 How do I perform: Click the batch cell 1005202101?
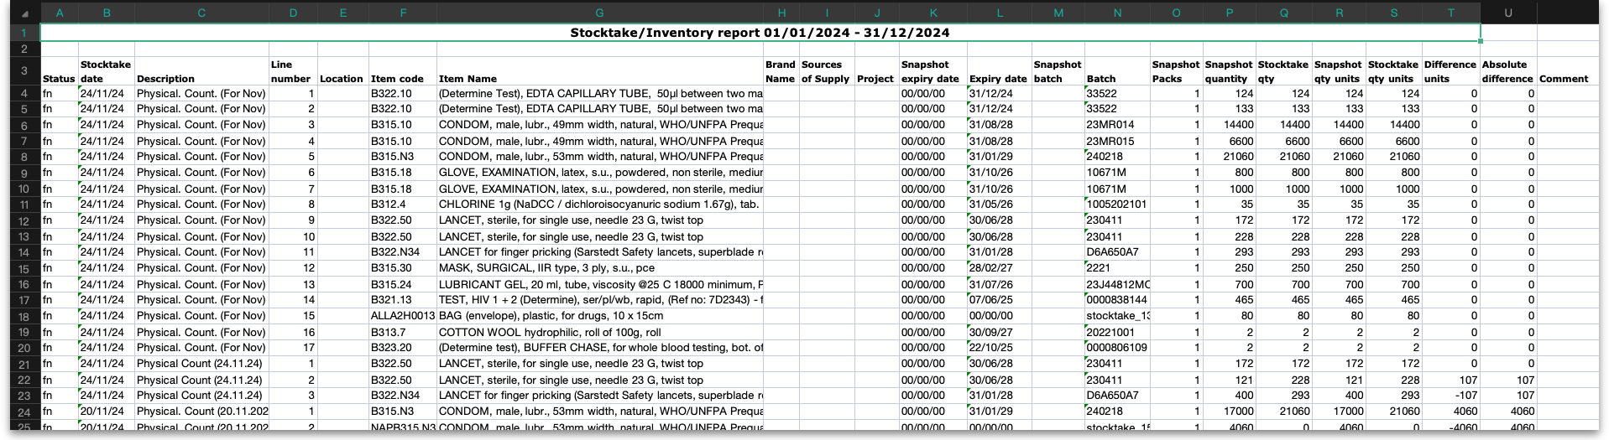click(x=1116, y=204)
